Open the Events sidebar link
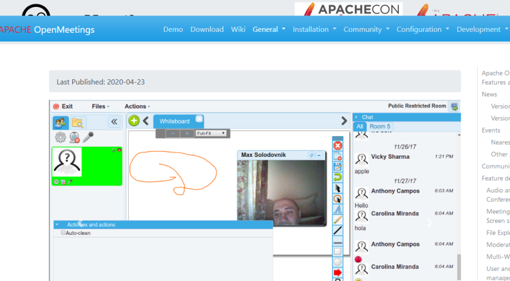Image resolution: width=510 pixels, height=281 pixels. (491, 130)
